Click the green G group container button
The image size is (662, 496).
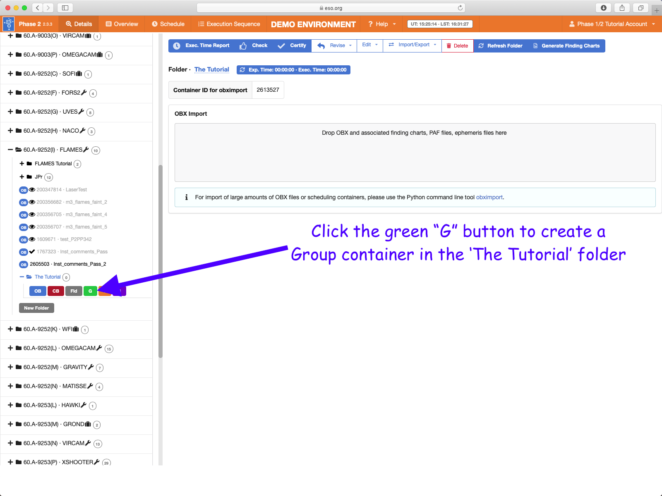[90, 291]
